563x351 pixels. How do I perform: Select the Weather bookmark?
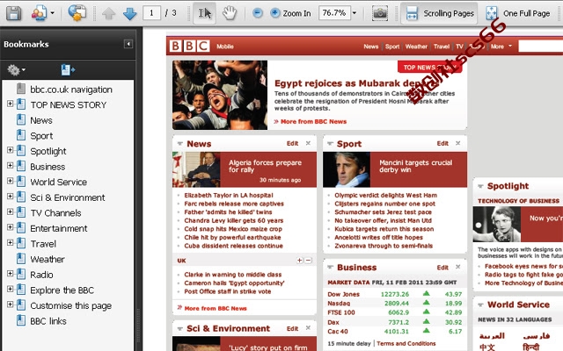[48, 259]
